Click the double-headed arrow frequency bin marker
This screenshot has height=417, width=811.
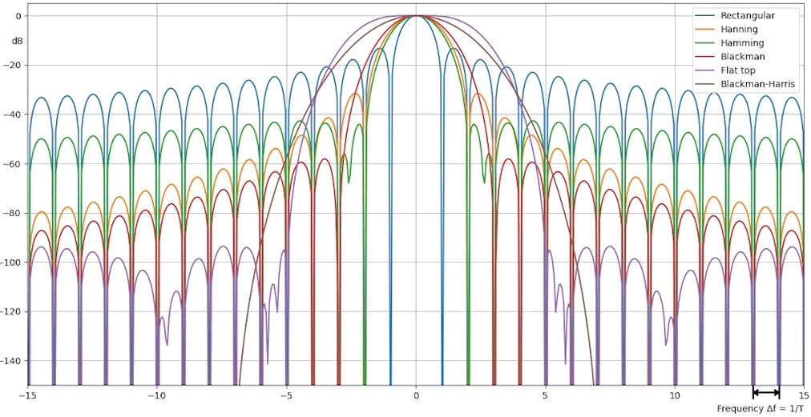pyautogui.click(x=766, y=392)
